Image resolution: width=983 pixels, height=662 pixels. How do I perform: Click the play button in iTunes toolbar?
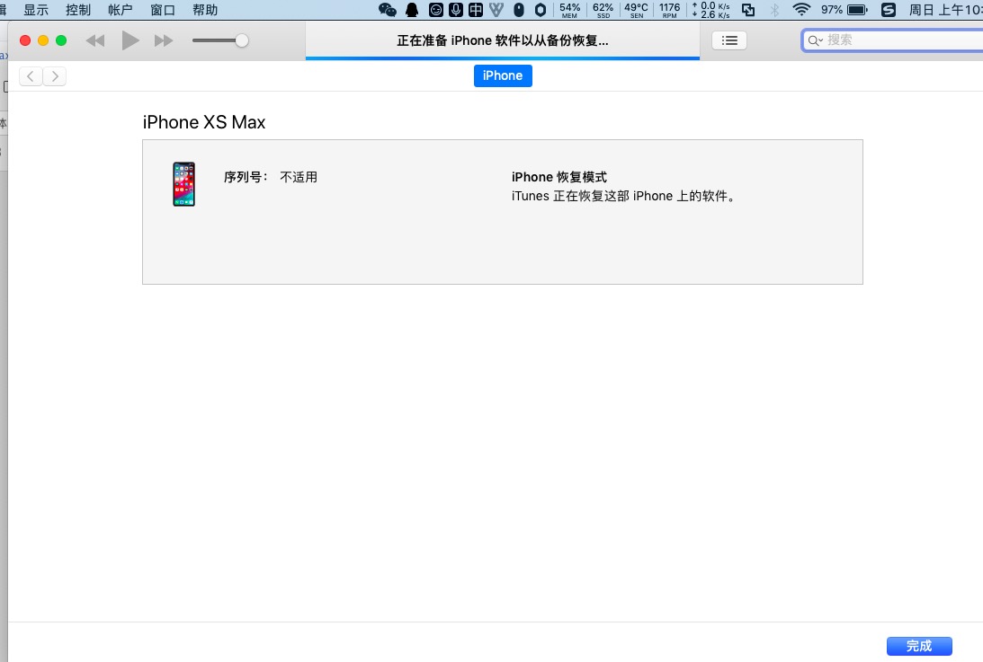tap(130, 40)
